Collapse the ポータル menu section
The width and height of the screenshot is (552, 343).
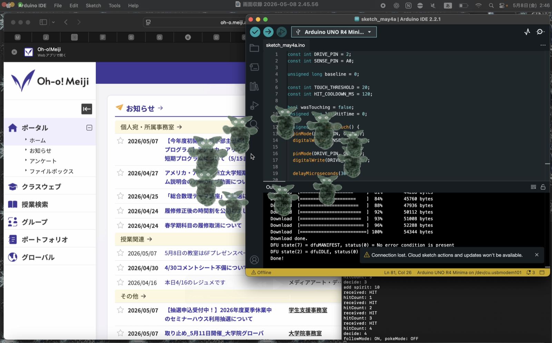tap(89, 128)
